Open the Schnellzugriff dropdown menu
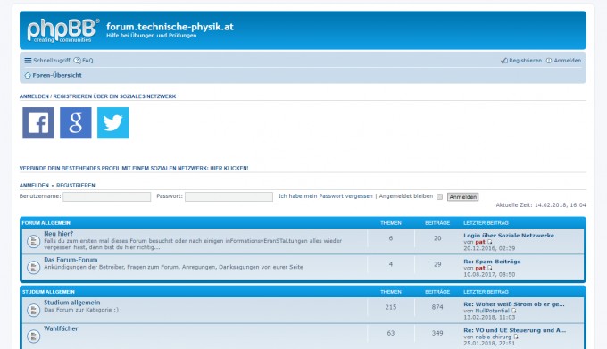 click(x=47, y=61)
